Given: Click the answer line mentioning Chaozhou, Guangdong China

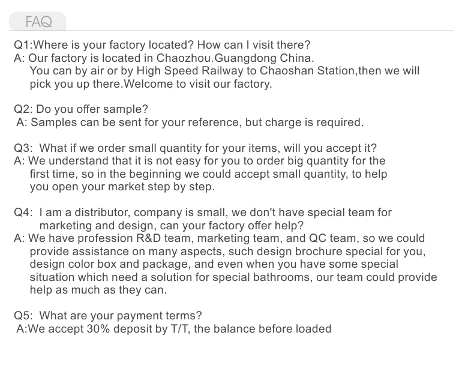Looking at the screenshot, I should (163, 58).
